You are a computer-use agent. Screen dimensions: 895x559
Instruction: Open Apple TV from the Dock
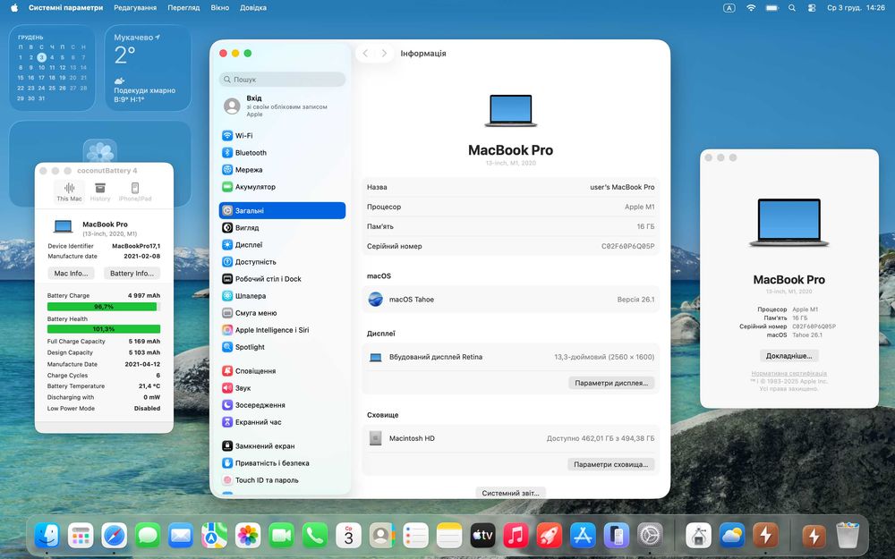coord(483,536)
